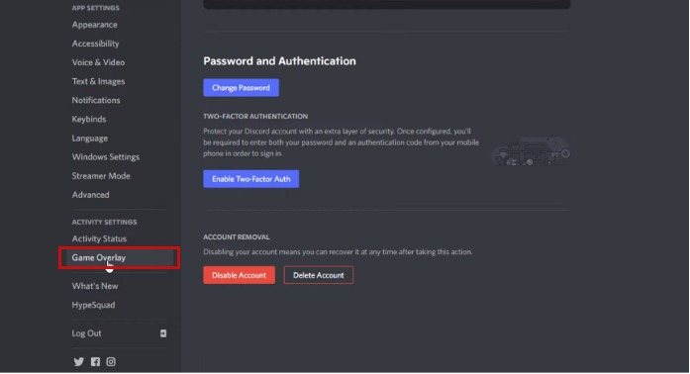The height and width of the screenshot is (374, 690).
Task: Open Discord's Twitter page icon
Action: click(79, 362)
